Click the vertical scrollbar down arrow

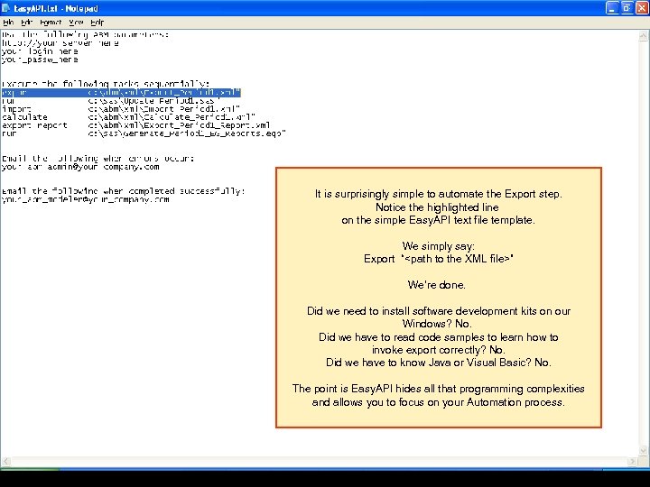coord(643,451)
